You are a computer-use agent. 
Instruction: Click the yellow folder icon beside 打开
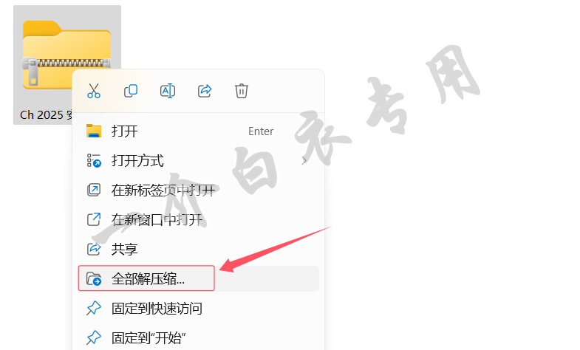(x=94, y=131)
